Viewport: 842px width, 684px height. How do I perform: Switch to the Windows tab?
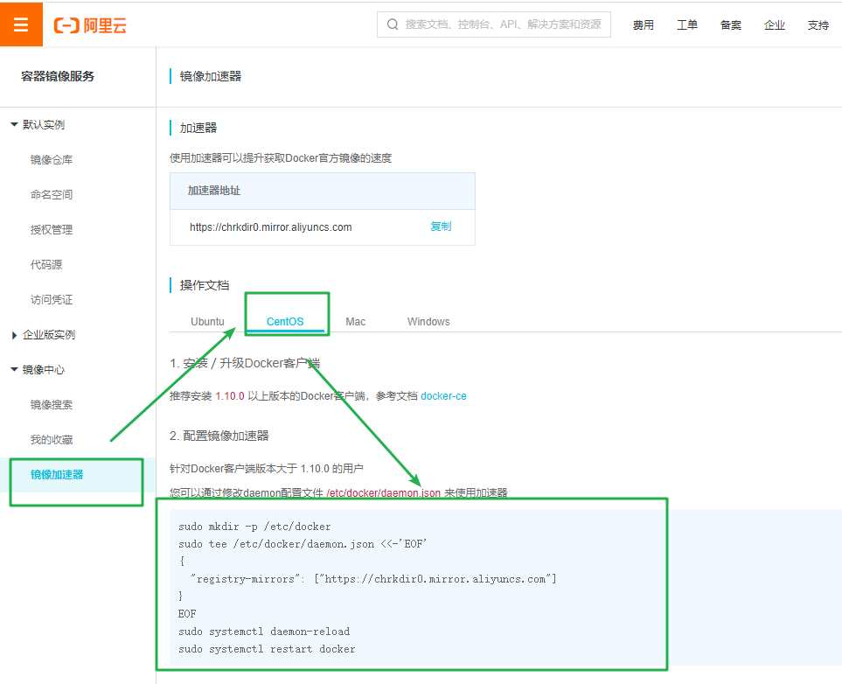[428, 321]
